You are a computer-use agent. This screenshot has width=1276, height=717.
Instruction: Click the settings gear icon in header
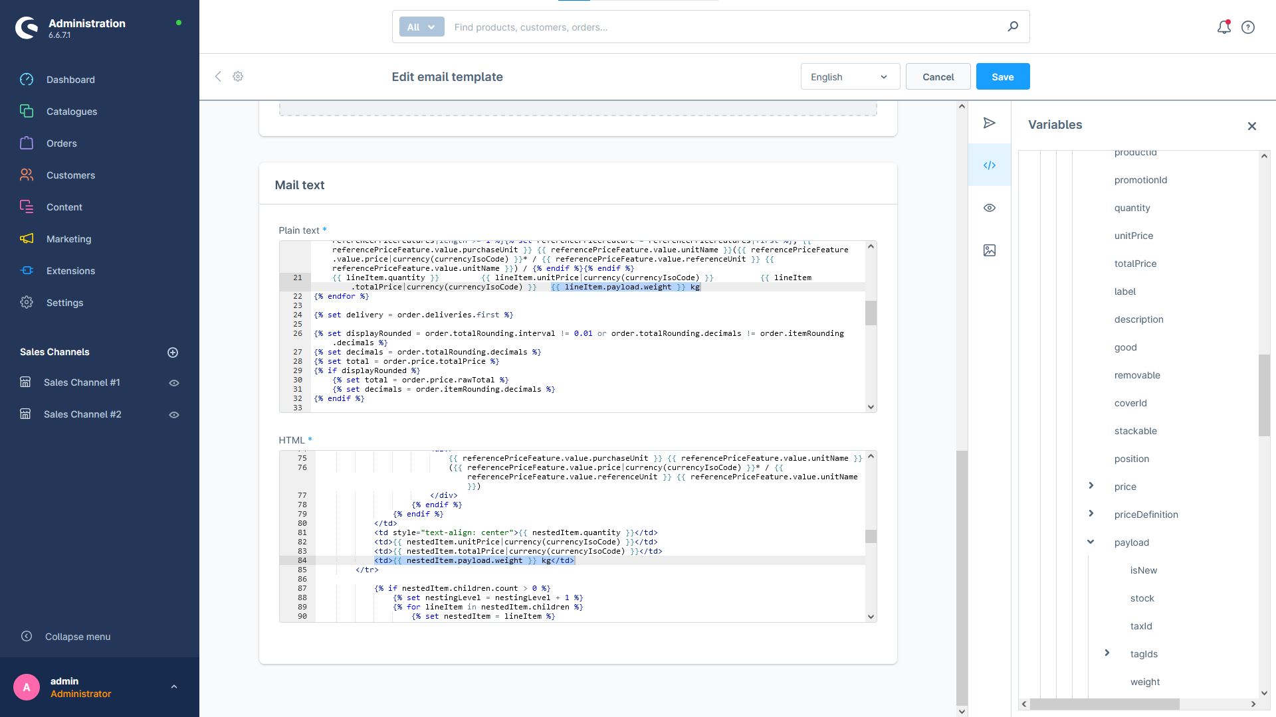click(239, 76)
